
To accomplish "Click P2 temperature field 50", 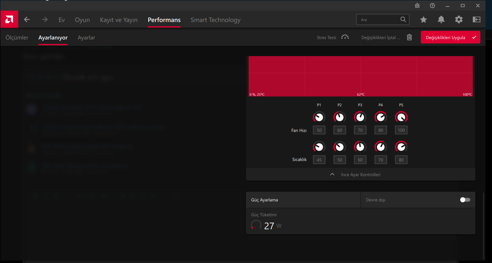I will click(339, 160).
